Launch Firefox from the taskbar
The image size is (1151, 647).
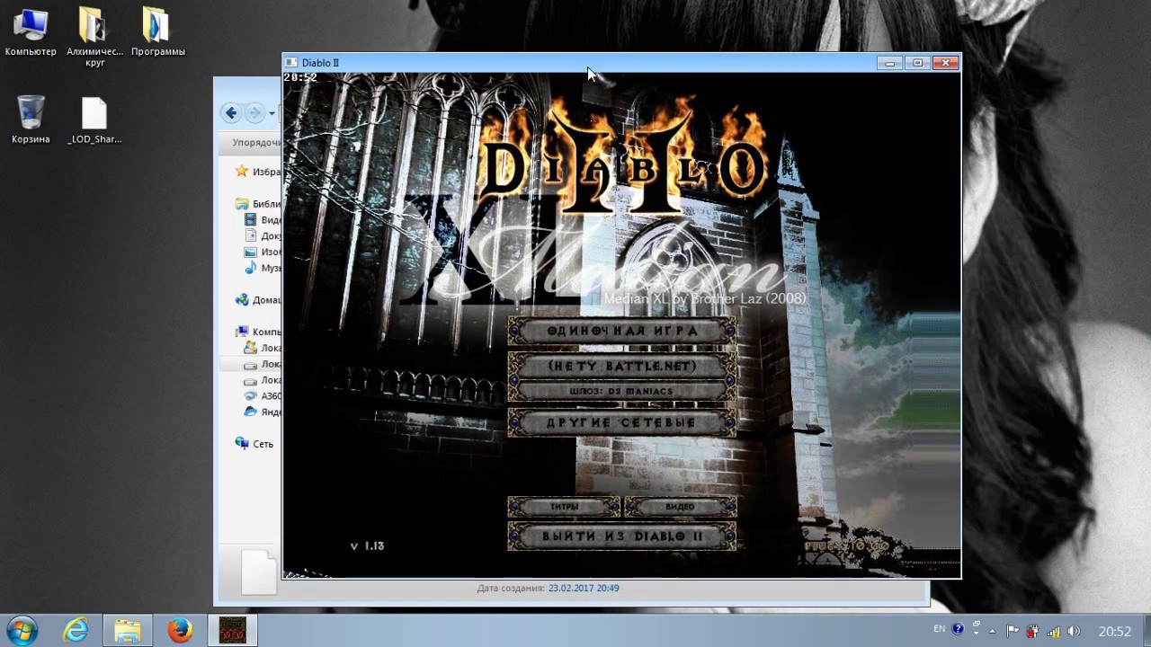tap(180, 631)
